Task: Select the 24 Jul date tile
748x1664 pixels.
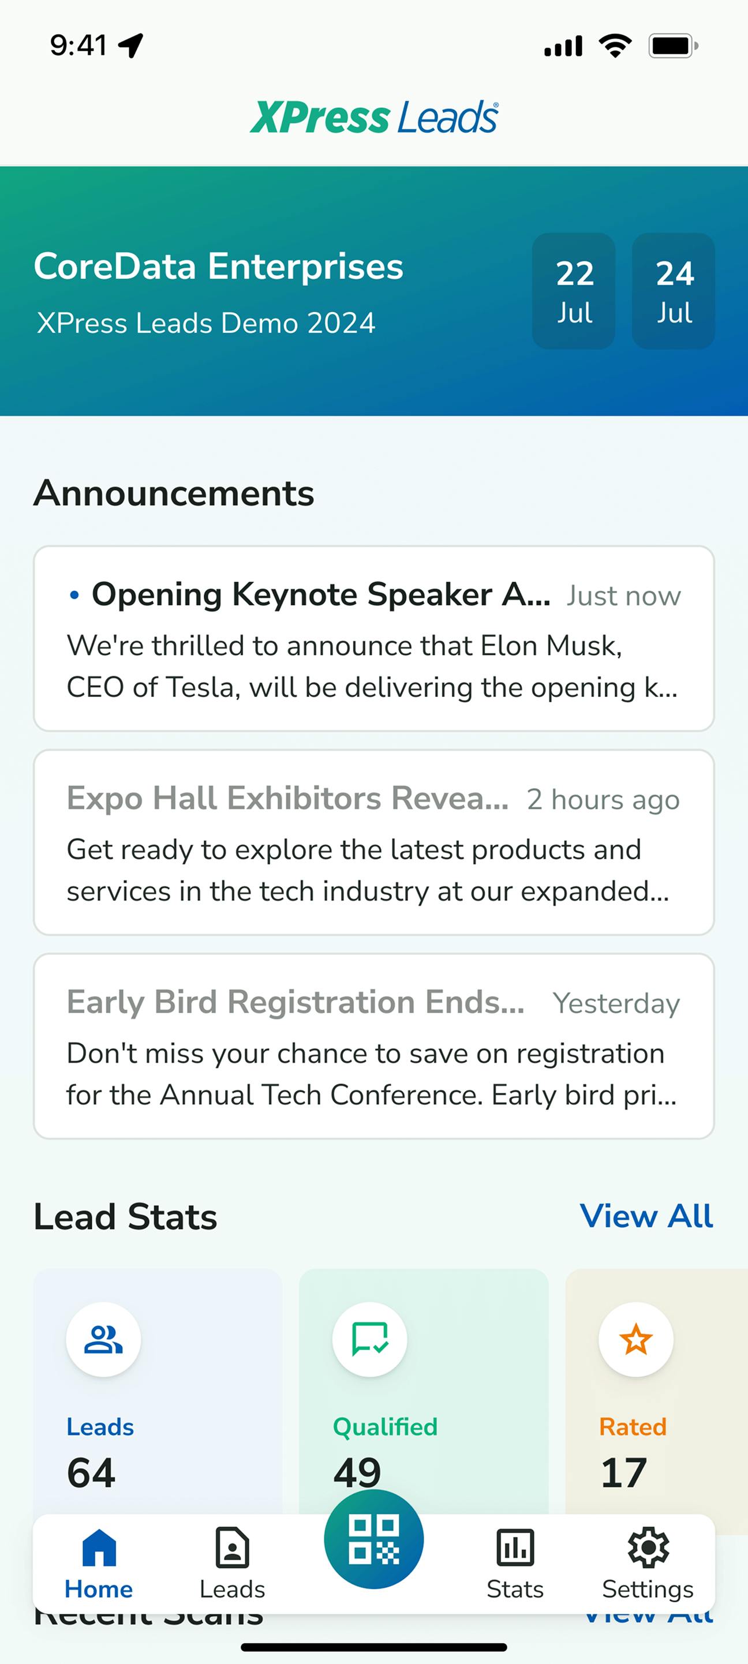Action: tap(673, 291)
